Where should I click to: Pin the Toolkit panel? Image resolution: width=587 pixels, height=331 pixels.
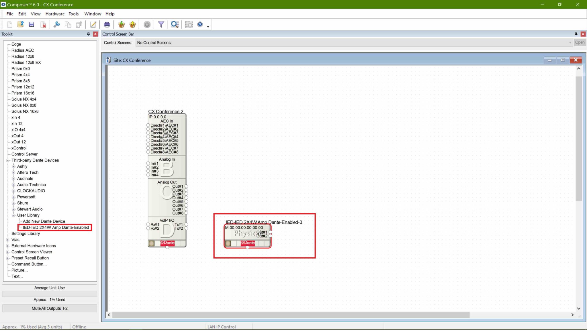click(x=89, y=34)
